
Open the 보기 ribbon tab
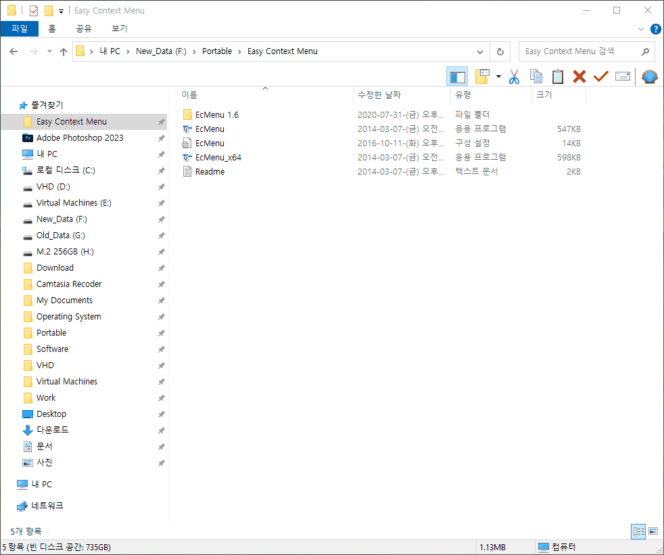point(120,28)
